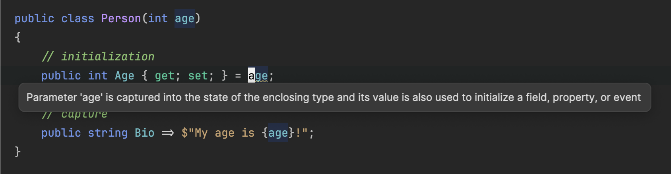Click the highlighted 'age' constructor parameter
This screenshot has width=671, height=174.
[x=184, y=19]
